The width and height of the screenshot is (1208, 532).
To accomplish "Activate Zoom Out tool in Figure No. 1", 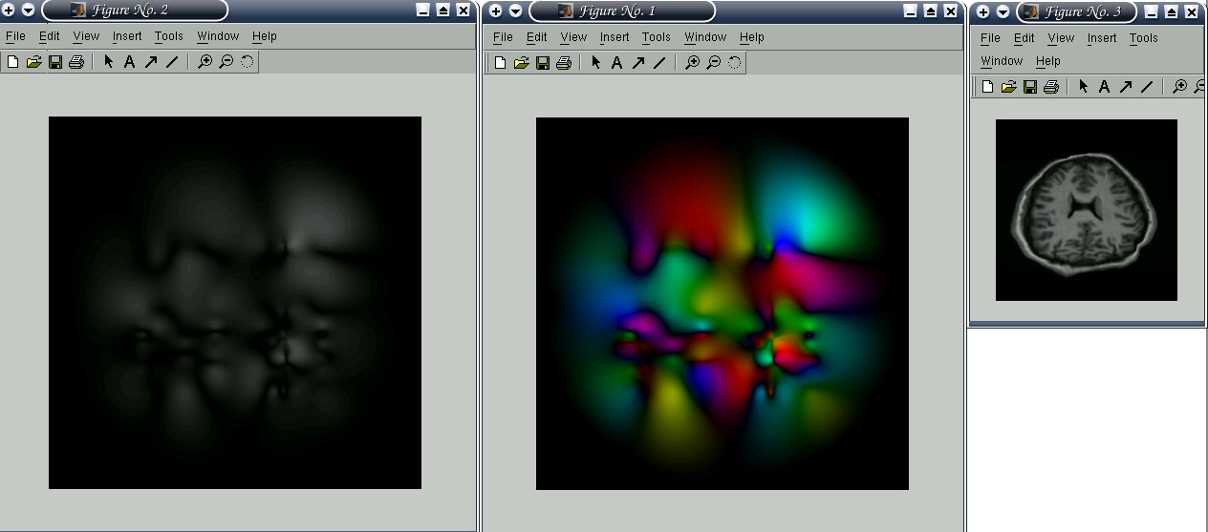I will coord(713,63).
